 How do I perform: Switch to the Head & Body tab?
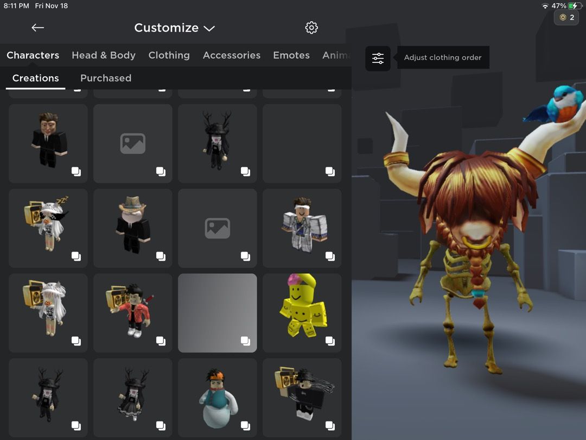pyautogui.click(x=103, y=55)
